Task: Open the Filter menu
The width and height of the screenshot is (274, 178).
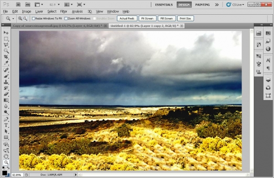Action: click(63, 11)
